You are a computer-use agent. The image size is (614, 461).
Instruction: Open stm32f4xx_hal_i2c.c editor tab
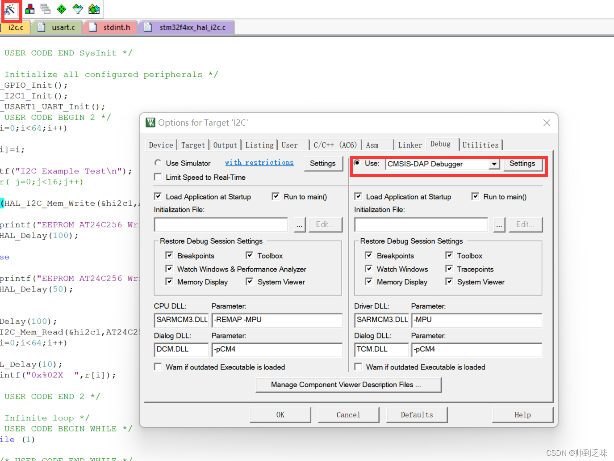(x=187, y=27)
